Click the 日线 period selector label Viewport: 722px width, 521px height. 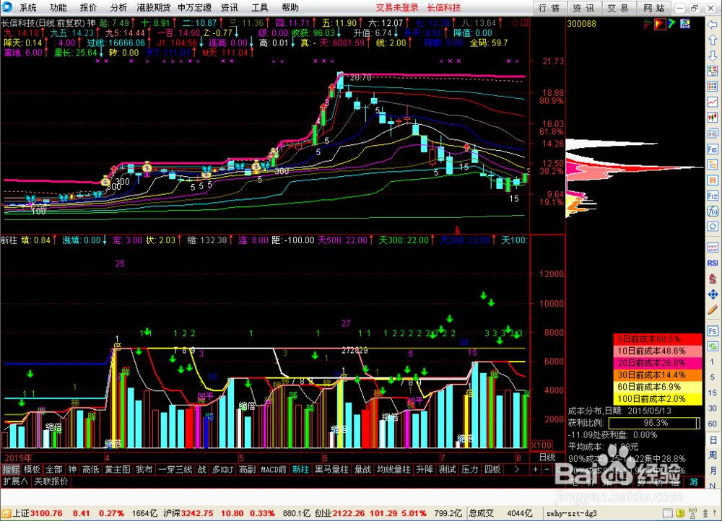click(x=547, y=457)
